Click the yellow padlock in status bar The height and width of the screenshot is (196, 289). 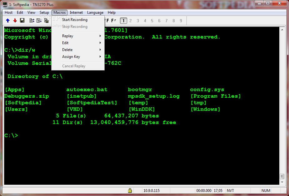pyautogui.click(x=130, y=190)
